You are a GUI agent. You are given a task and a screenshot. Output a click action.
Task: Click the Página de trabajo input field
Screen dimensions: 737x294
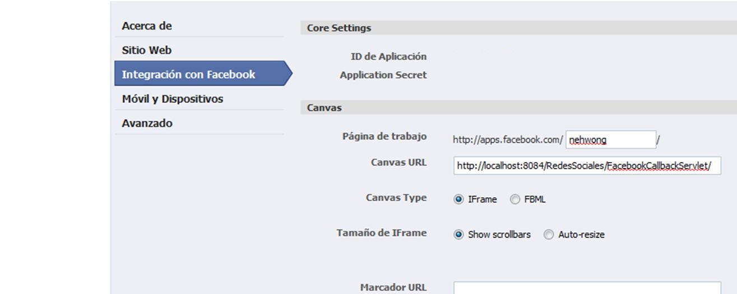pyautogui.click(x=611, y=139)
